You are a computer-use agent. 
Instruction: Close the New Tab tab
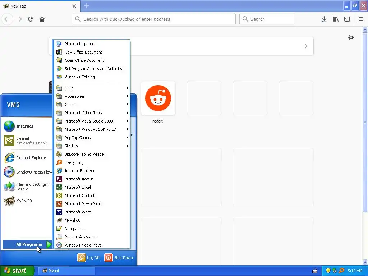pyautogui.click(x=74, y=6)
